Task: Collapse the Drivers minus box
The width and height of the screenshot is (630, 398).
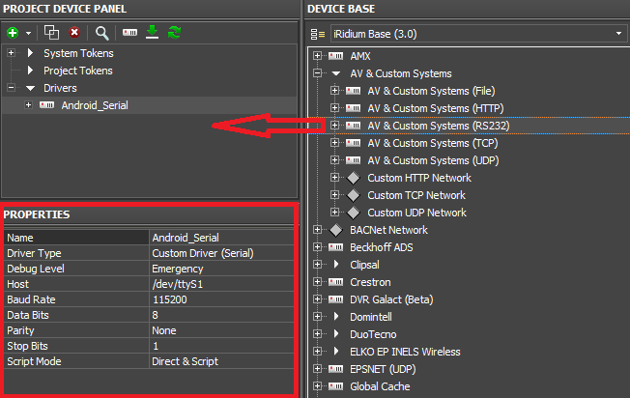Action: tap(12, 88)
